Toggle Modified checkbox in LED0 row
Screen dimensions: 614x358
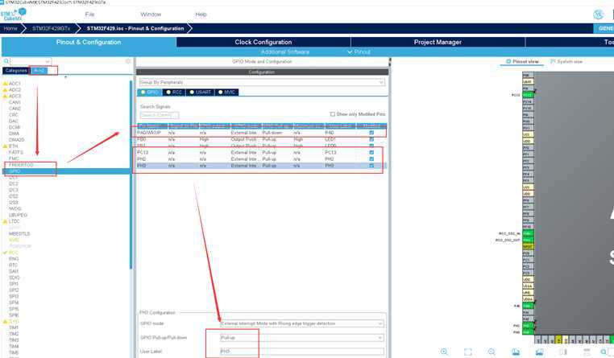pyautogui.click(x=371, y=146)
